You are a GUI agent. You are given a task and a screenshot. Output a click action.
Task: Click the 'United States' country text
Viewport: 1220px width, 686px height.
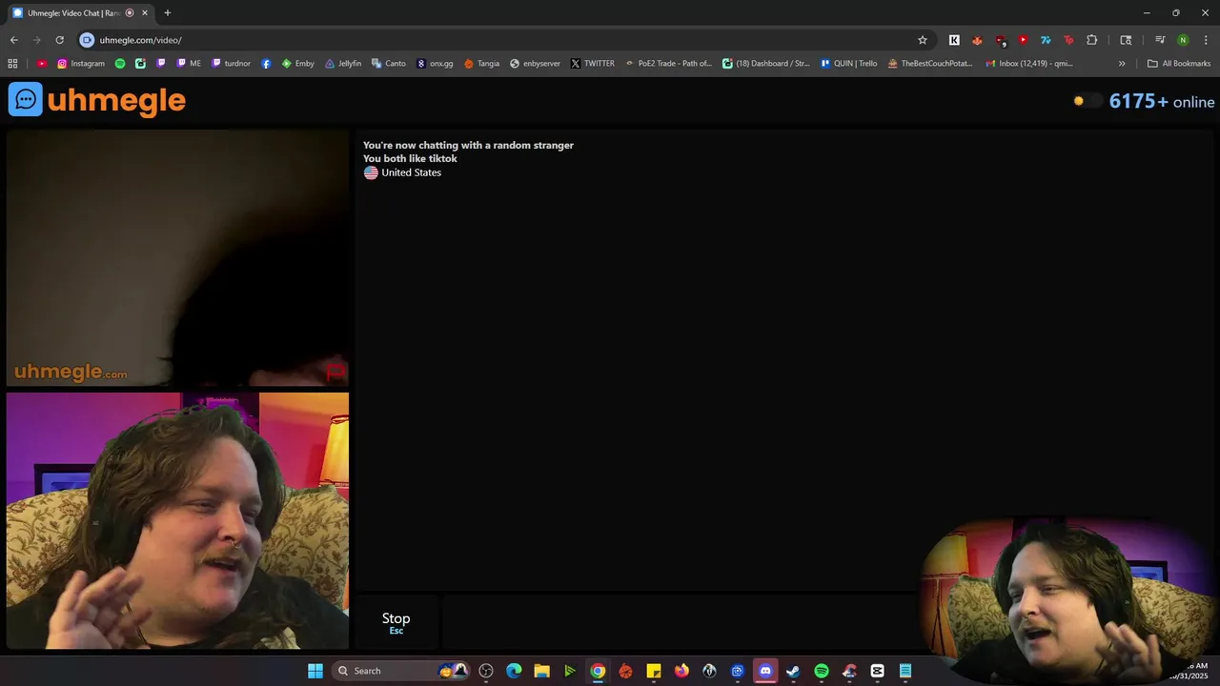tap(412, 172)
